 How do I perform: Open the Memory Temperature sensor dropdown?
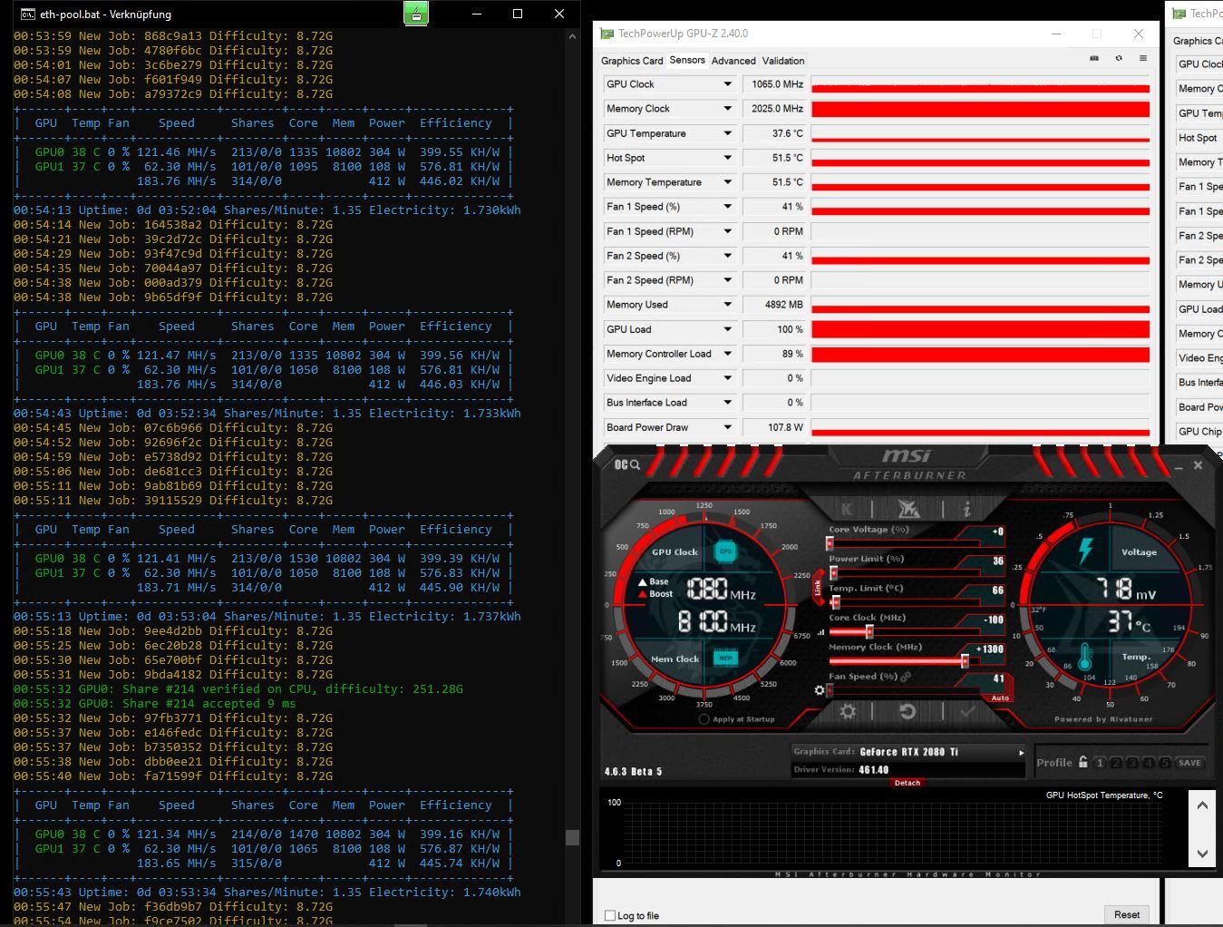click(727, 182)
